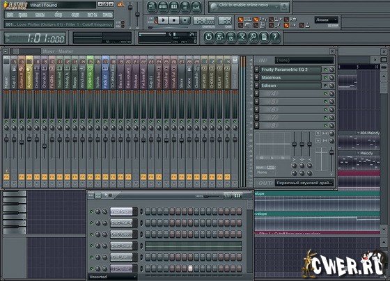
Task: Open the mixer IN (none) input dropdown
Action: click(x=304, y=61)
